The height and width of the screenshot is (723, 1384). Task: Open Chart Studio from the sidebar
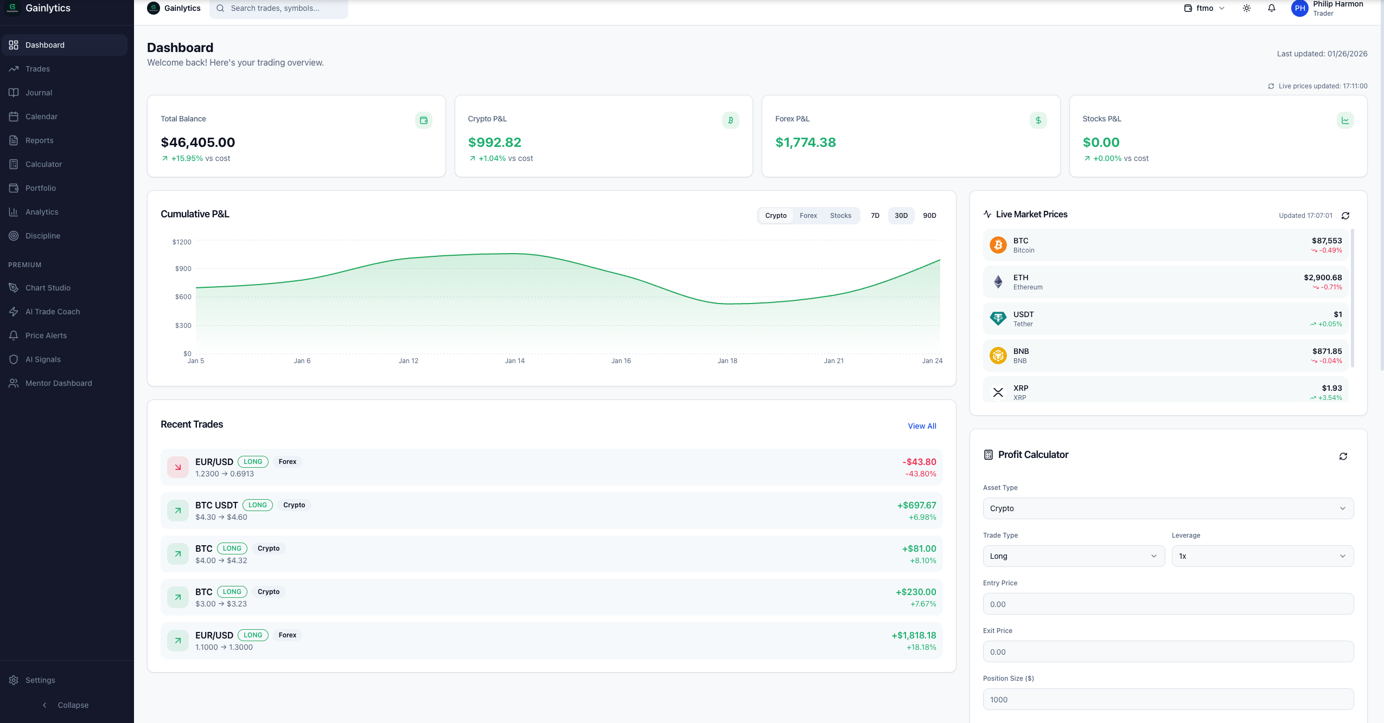pyautogui.click(x=48, y=288)
